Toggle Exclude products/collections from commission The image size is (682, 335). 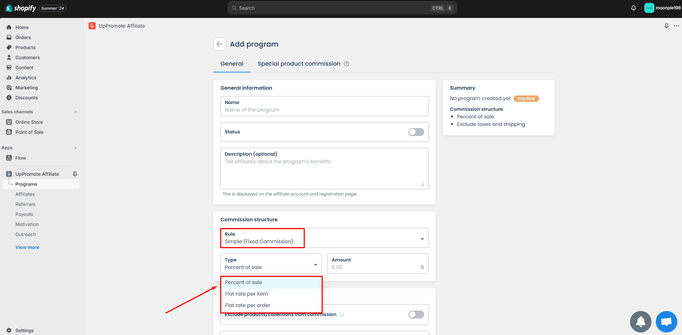tap(416, 315)
